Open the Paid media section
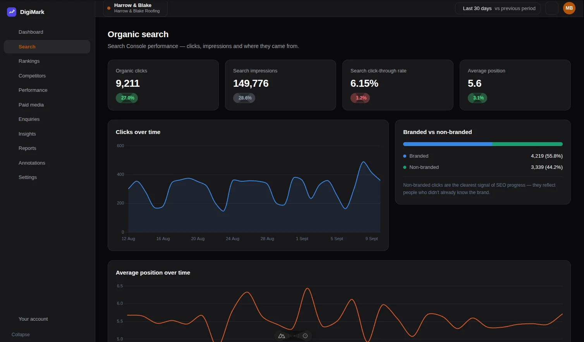This screenshot has width=584, height=342. point(47,105)
